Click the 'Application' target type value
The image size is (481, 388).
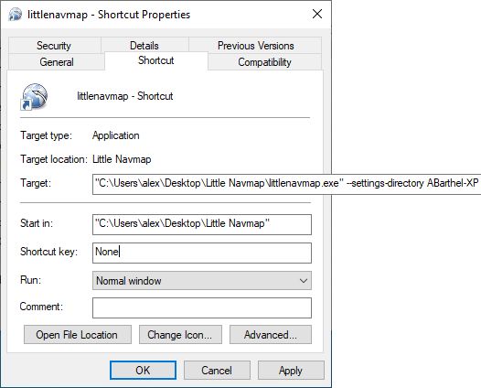[x=116, y=135]
